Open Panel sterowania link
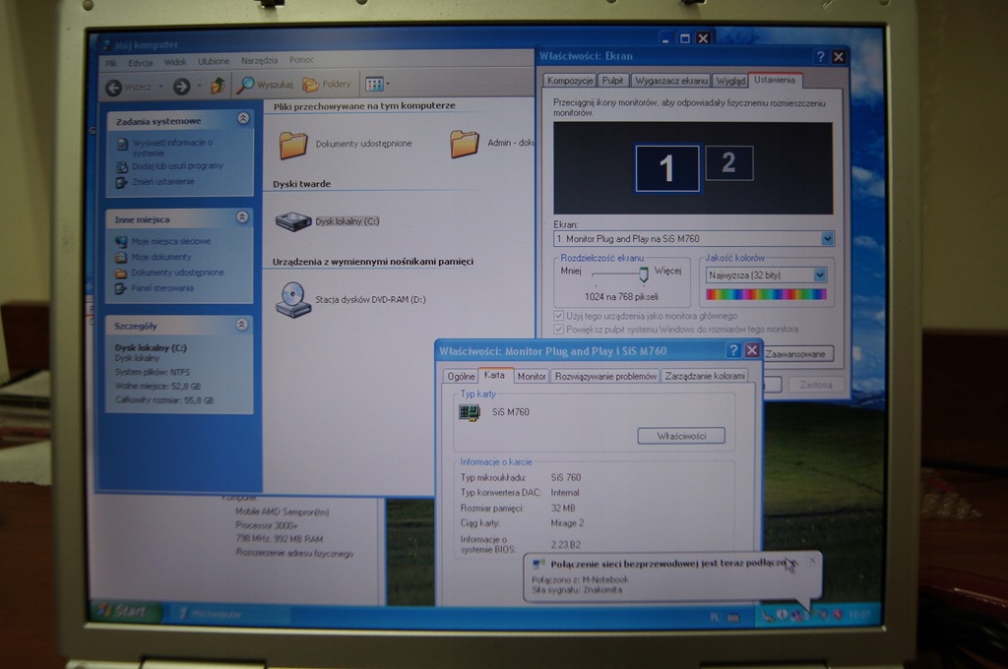This screenshot has height=669, width=1008. click(x=162, y=288)
